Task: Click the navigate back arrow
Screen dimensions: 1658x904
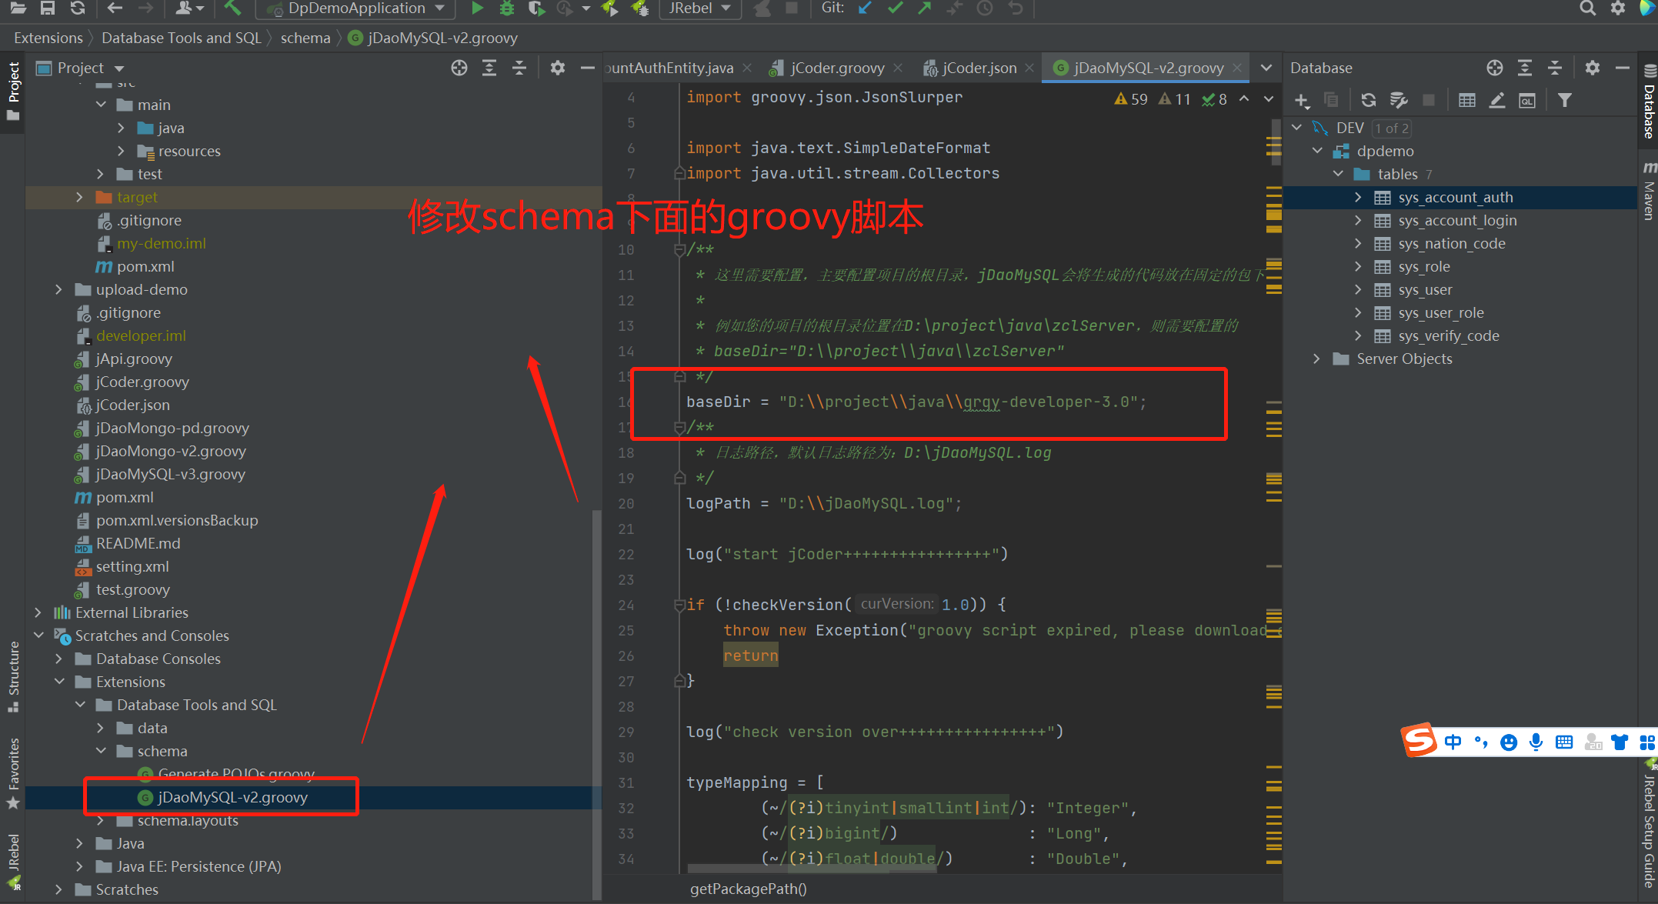Action: pos(115,8)
